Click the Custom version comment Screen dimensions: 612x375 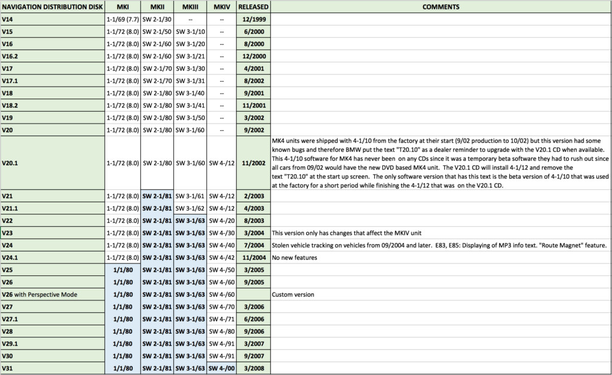[293, 295]
